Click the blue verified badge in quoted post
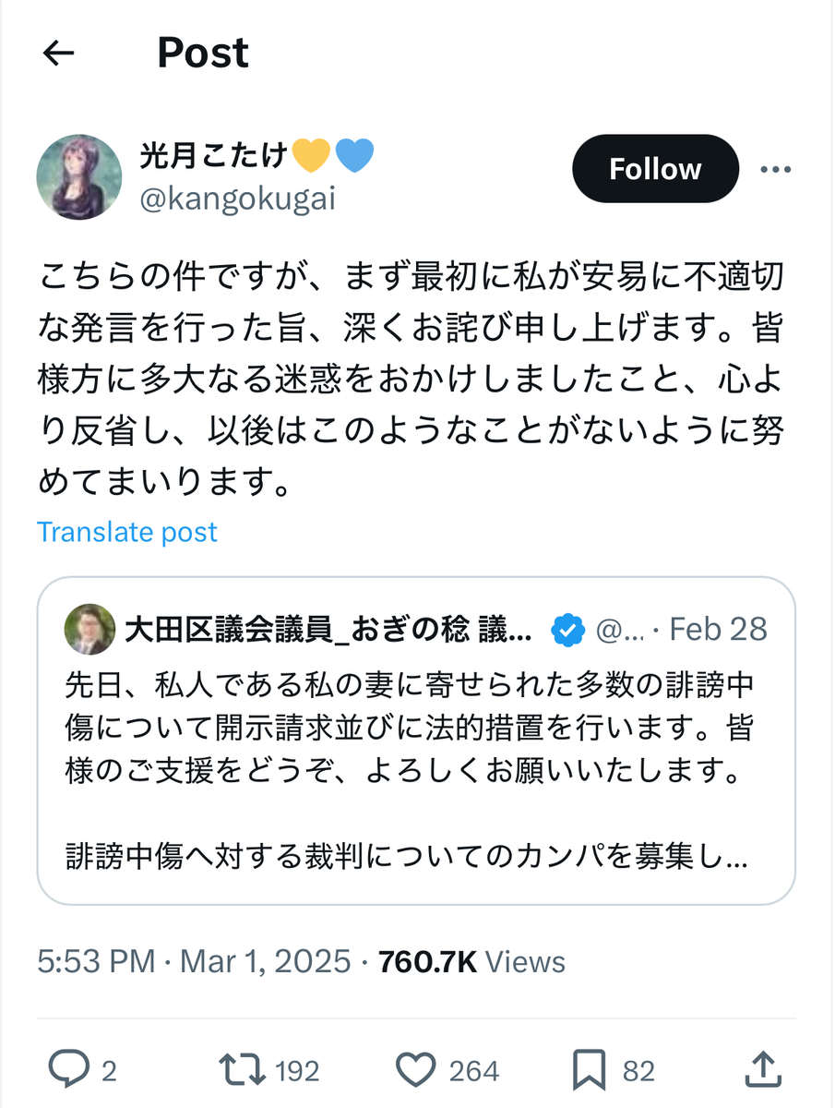835x1108 pixels. pos(567,630)
